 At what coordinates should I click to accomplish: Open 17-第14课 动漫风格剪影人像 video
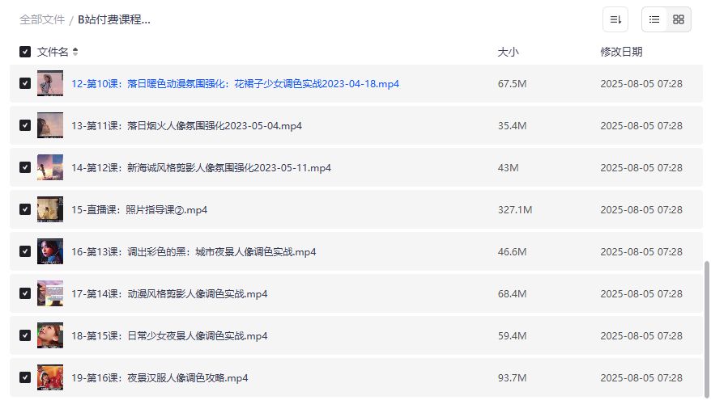point(169,294)
